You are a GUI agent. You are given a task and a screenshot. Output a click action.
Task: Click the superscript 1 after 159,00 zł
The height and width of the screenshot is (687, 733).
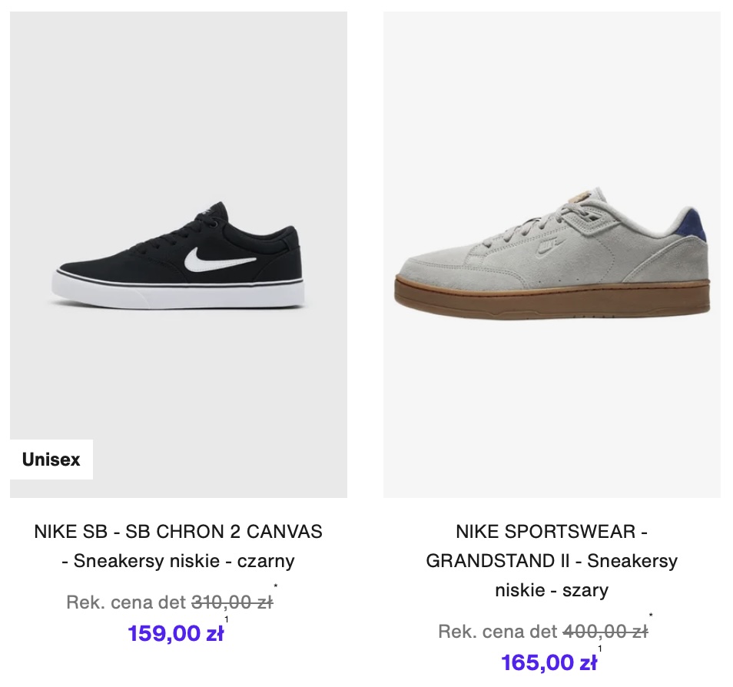(227, 619)
